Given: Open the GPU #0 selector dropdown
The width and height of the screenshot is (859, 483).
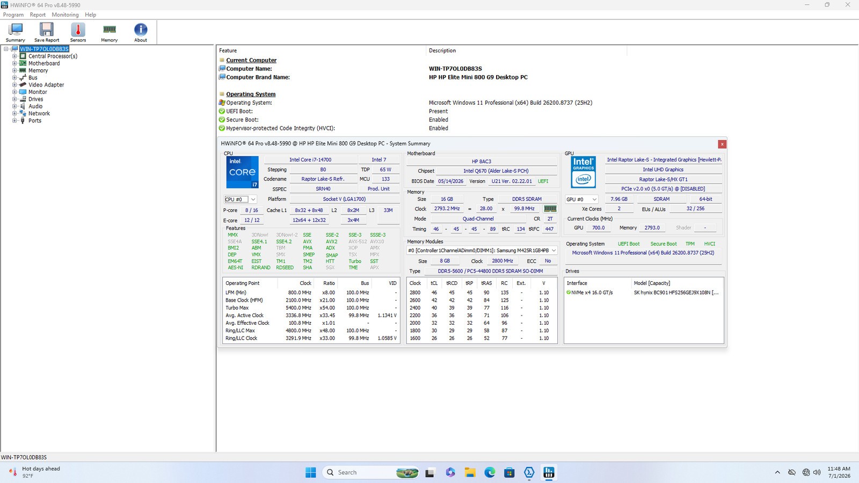Looking at the screenshot, I should point(581,199).
